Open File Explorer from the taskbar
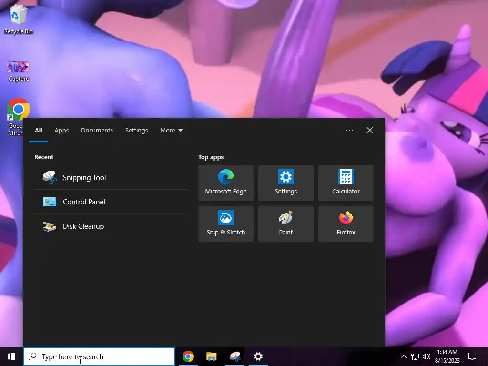488x366 pixels. [211, 356]
